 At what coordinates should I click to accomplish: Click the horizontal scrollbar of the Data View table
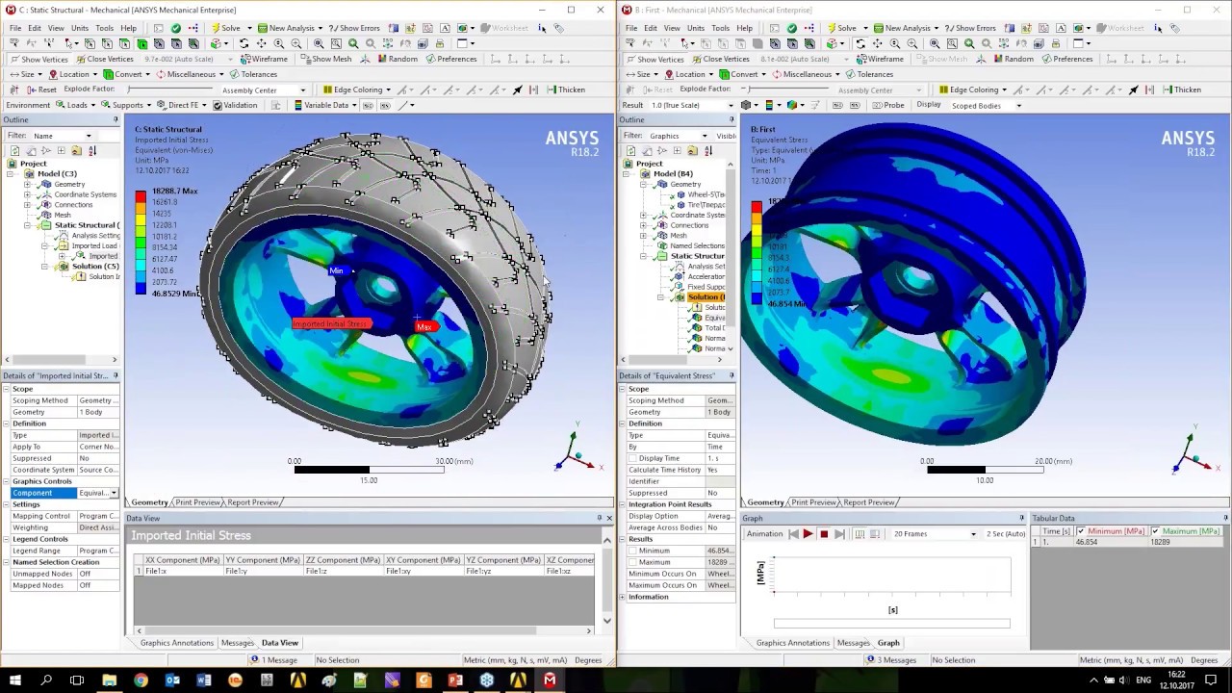click(x=364, y=631)
